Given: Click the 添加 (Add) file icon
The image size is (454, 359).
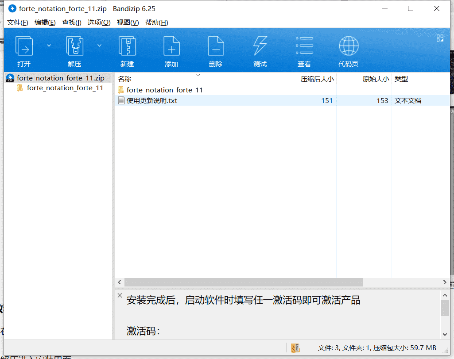Looking at the screenshot, I should click(x=171, y=46).
